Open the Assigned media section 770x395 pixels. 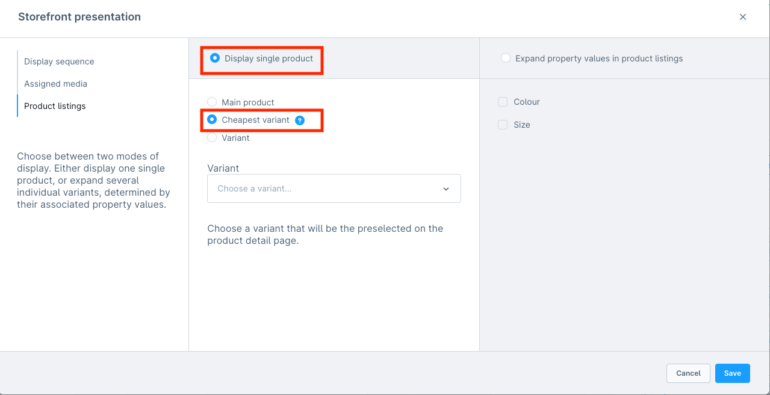click(x=55, y=84)
